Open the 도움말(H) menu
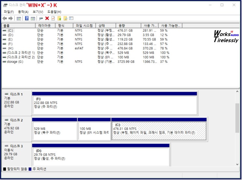This screenshot has width=242, height=180. point(54,12)
